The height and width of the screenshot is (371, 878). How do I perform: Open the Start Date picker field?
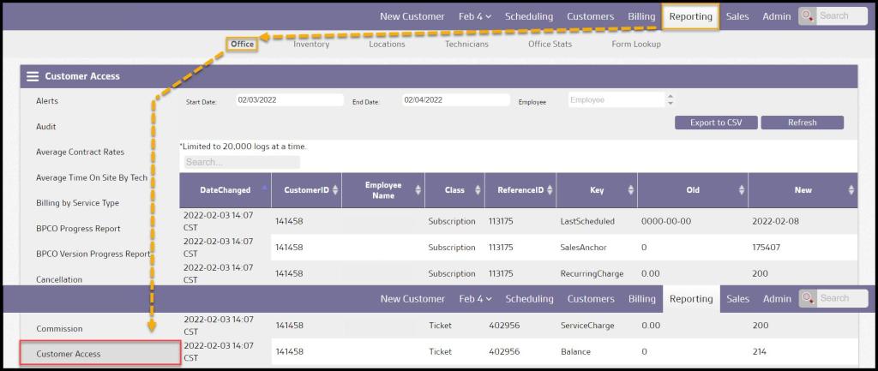click(x=289, y=100)
